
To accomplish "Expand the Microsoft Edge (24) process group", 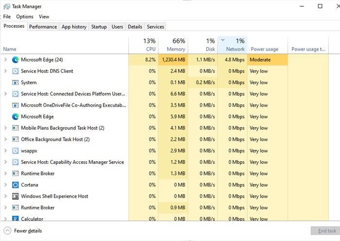I will [x=6, y=60].
